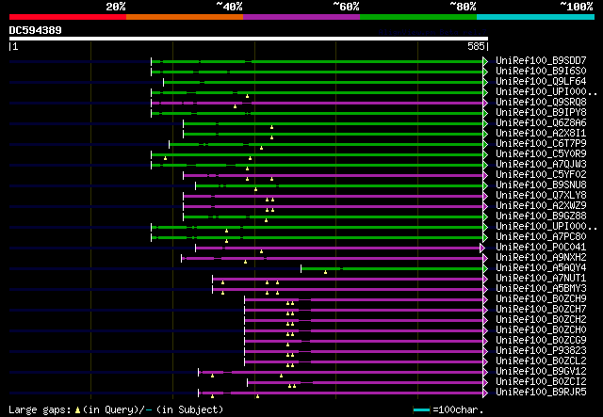The height and width of the screenshot is (417, 603).
Task: Open hit UniRef100_B9I6S0
Action: pos(541,72)
